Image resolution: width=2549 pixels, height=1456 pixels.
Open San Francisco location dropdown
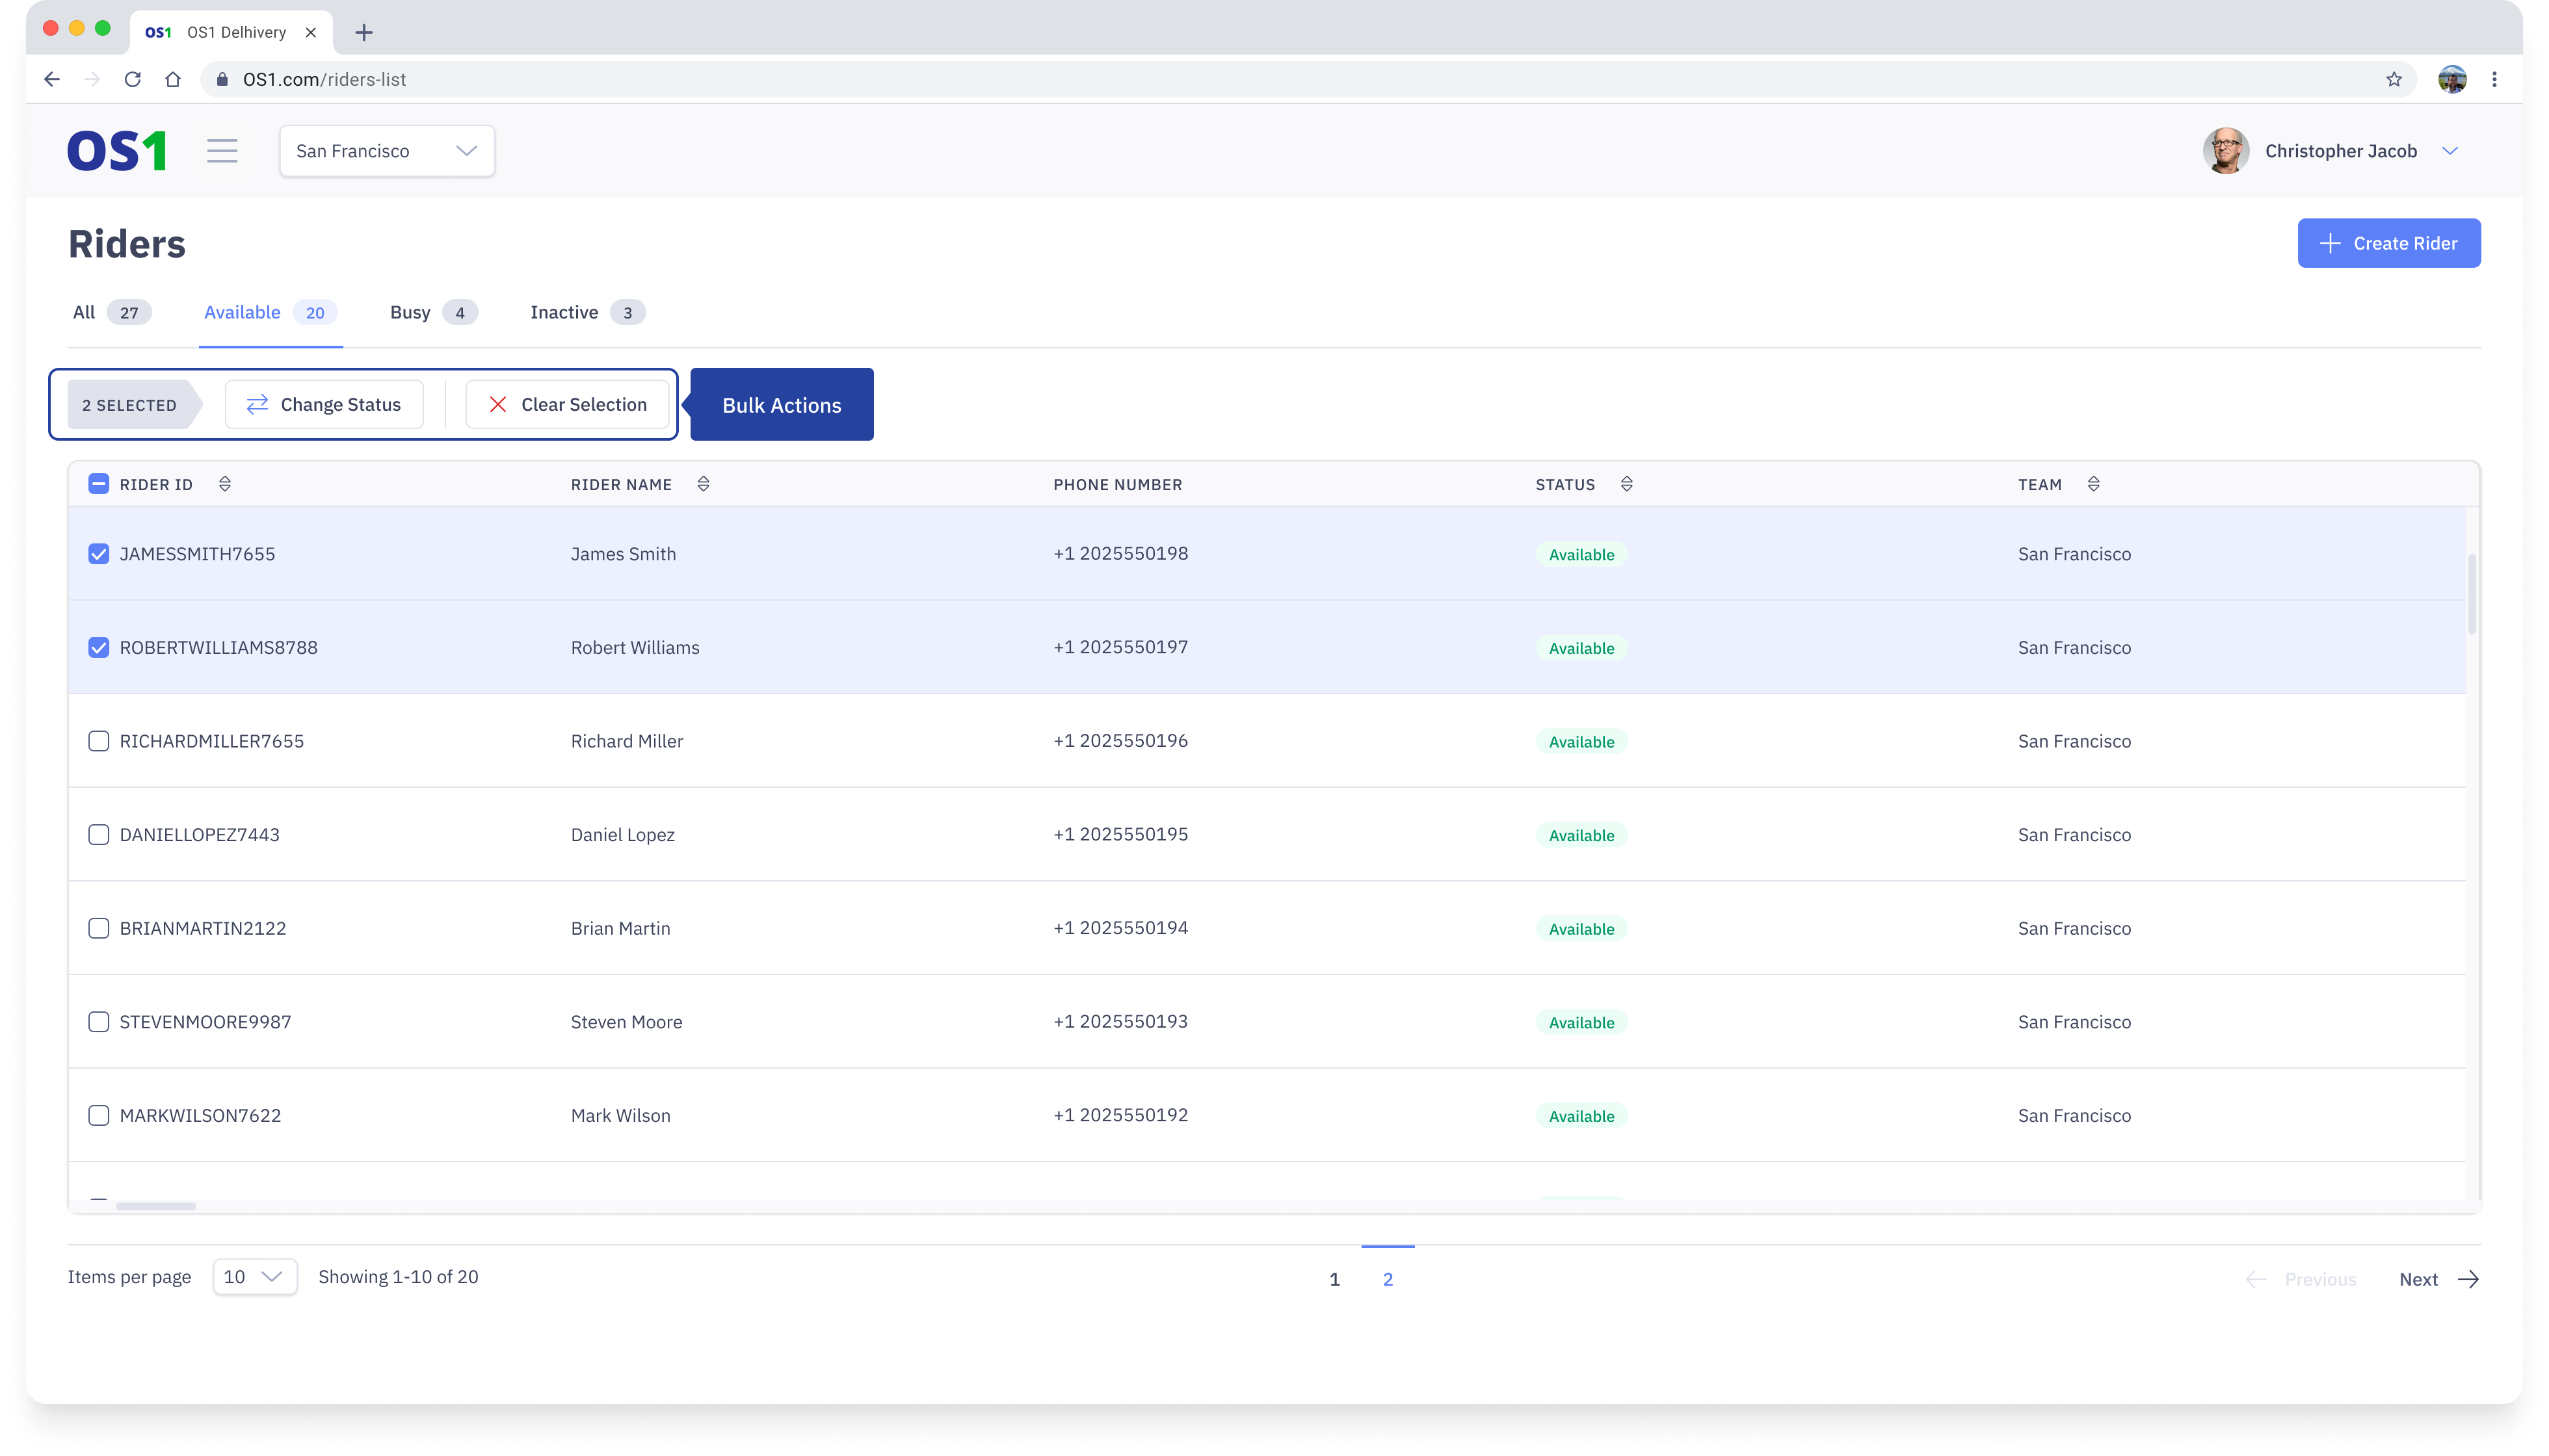[x=386, y=151]
